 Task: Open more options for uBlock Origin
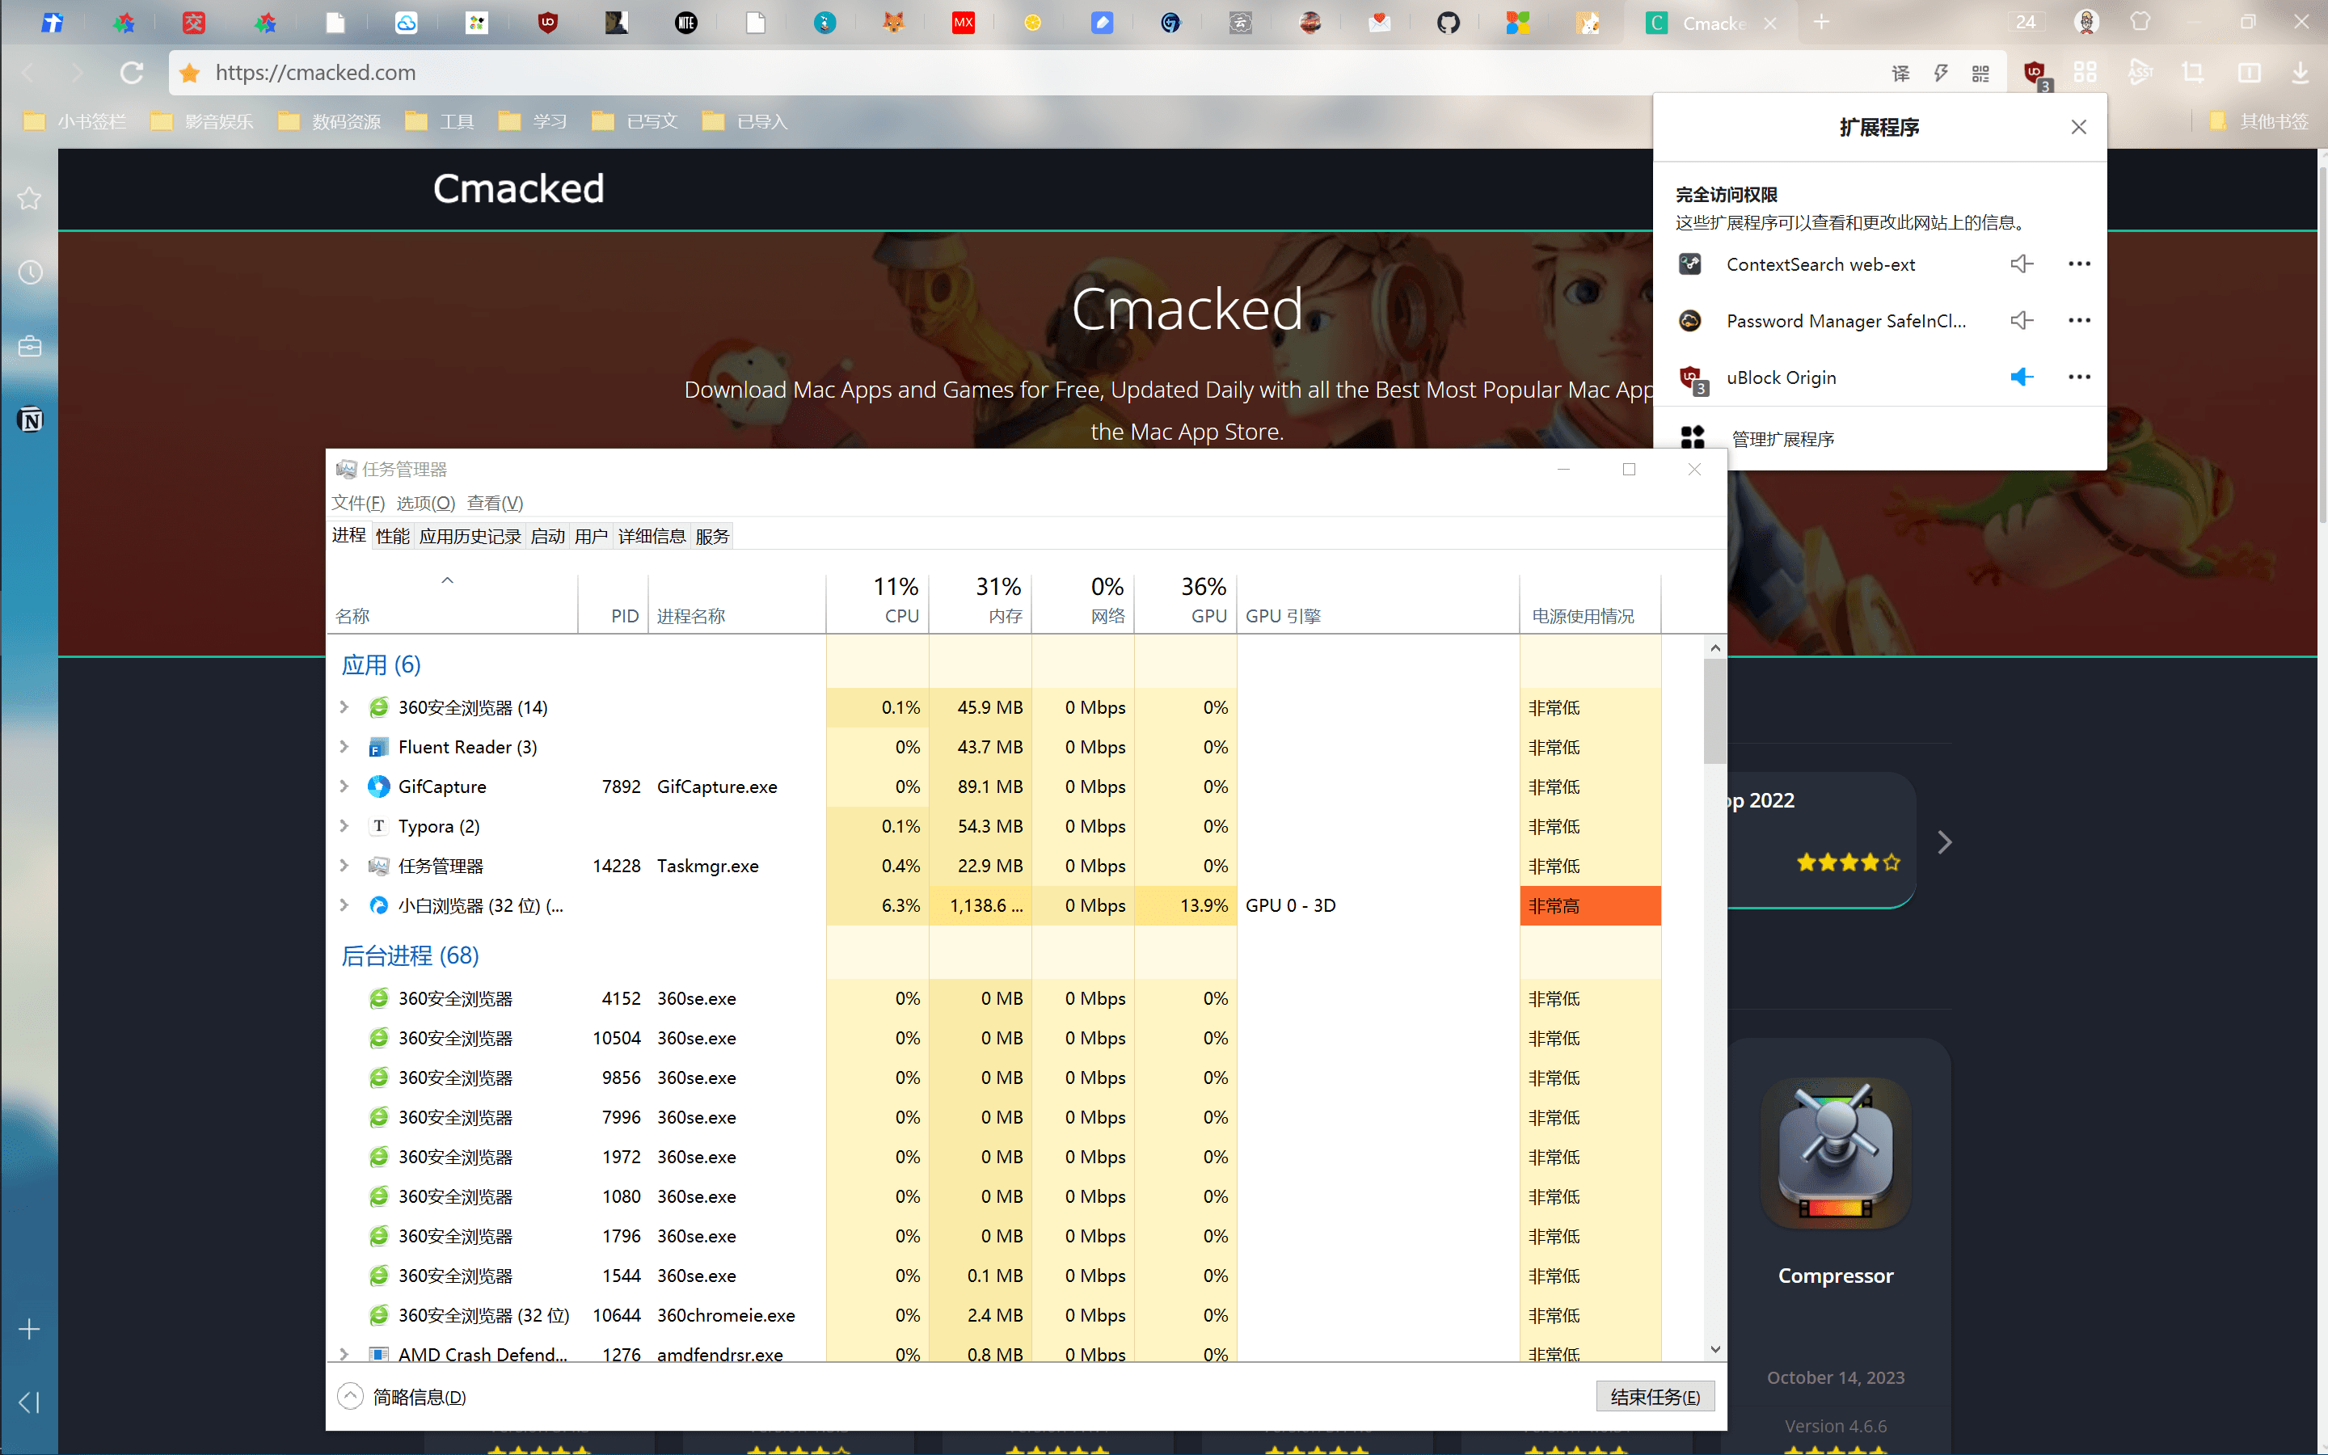pyautogui.click(x=2079, y=377)
